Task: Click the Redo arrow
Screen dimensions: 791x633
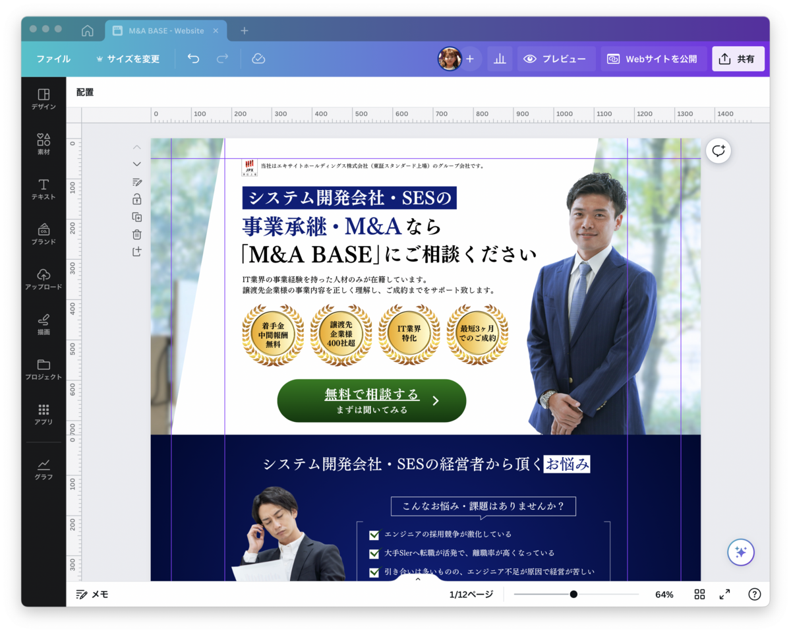Action: coord(223,59)
